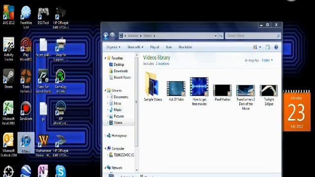Select the Activity Tracker desktop icon
Viewport: 315px width, 177px height.
(x=9, y=49)
